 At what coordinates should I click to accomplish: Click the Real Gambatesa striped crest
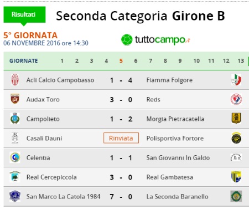[236, 177]
